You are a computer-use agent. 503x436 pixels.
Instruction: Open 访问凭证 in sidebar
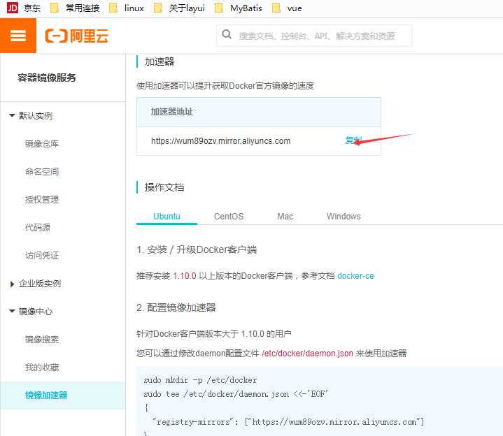coord(42,255)
